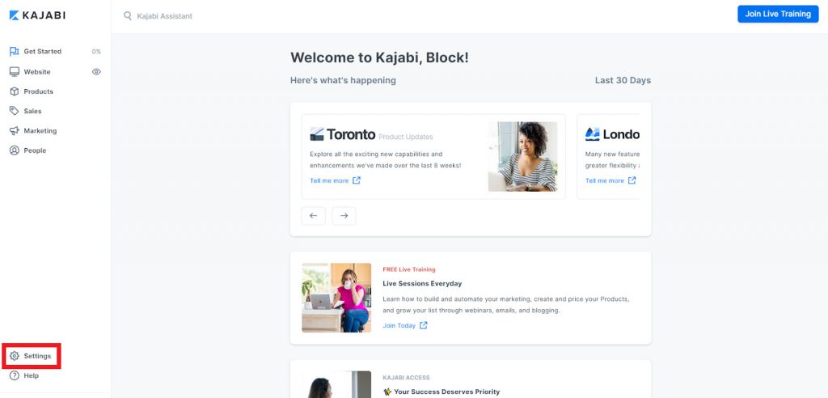
Task: Click the Settings gear icon
Action: (15, 356)
